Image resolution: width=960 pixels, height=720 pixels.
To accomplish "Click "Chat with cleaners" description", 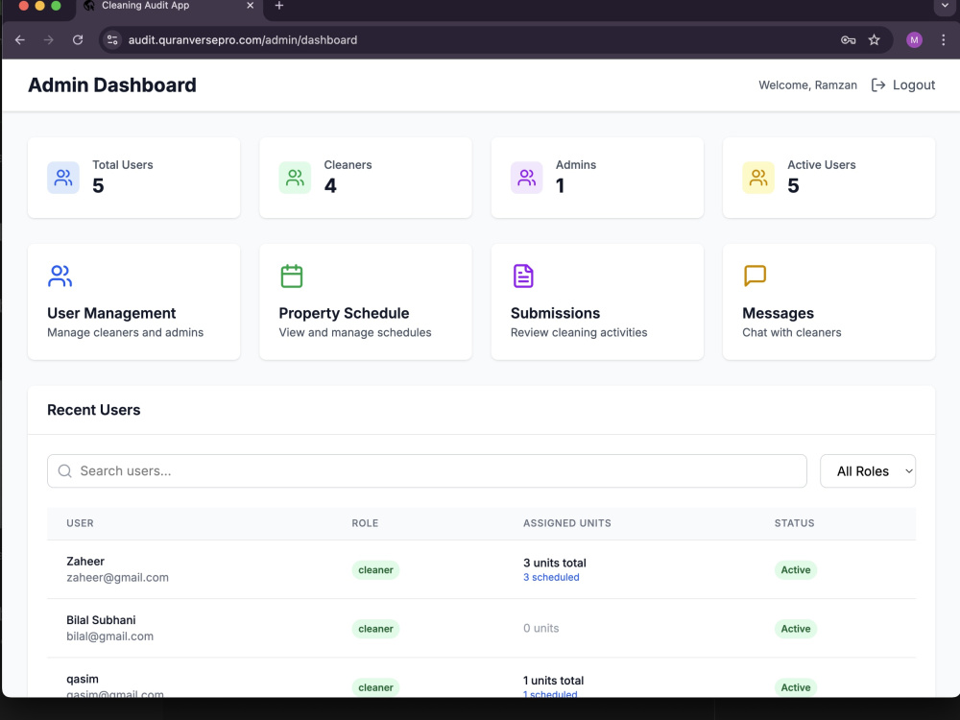I will click(792, 332).
